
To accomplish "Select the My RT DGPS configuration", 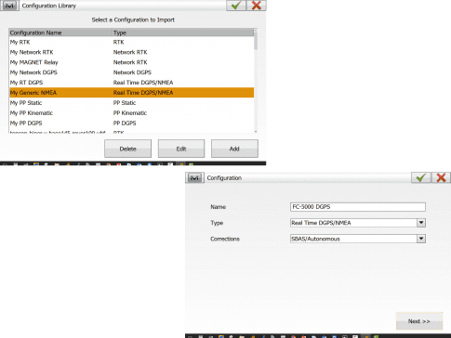I will (131, 83).
